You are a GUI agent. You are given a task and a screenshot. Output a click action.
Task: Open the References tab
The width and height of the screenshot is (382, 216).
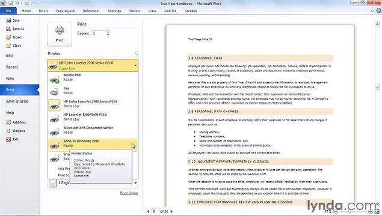pyautogui.click(x=91, y=11)
